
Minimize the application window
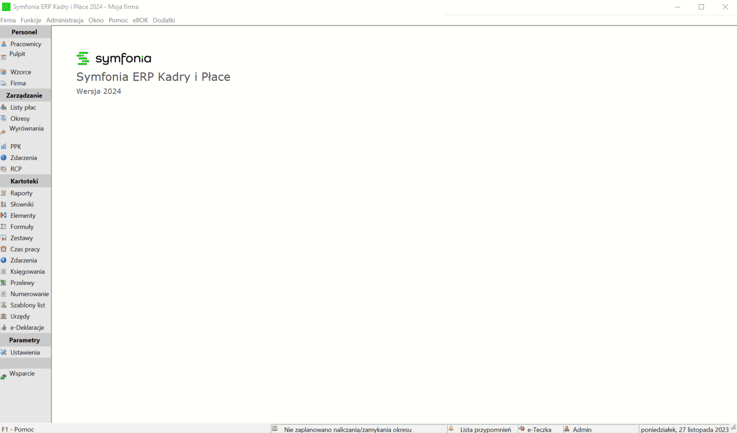[678, 7]
